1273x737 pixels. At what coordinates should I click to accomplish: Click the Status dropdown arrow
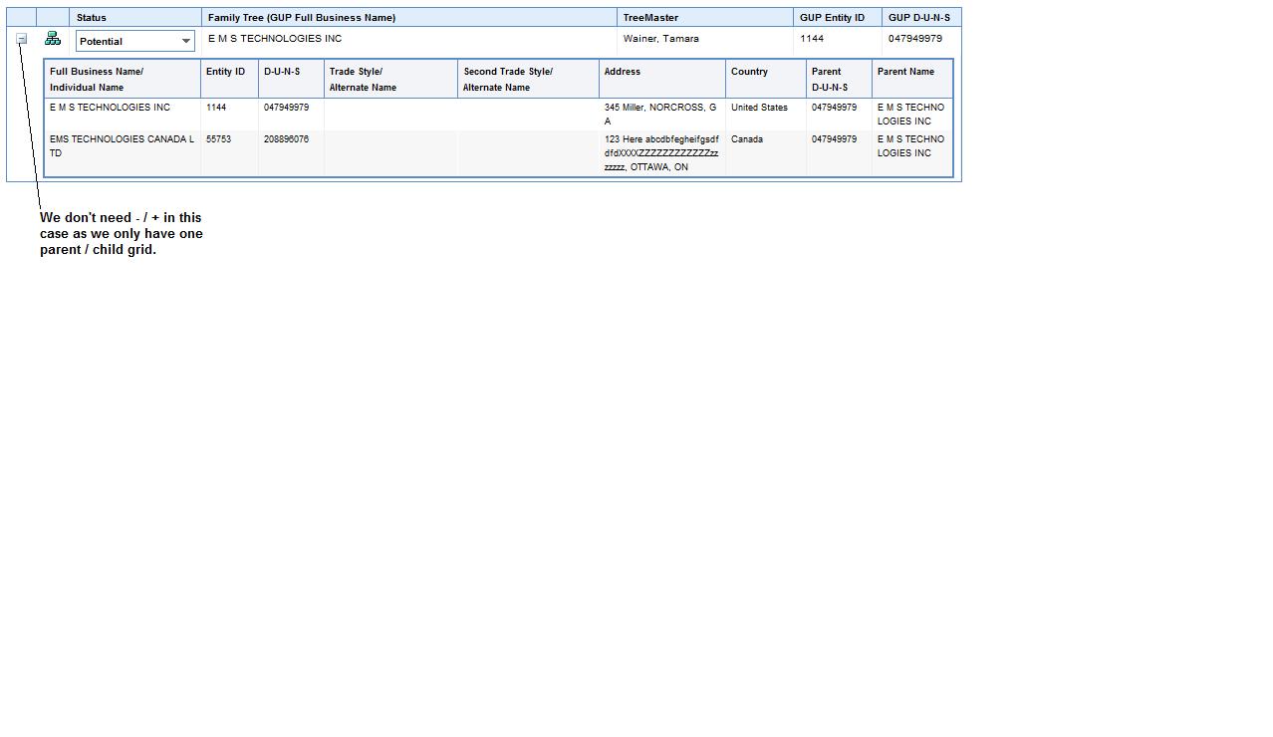click(185, 41)
